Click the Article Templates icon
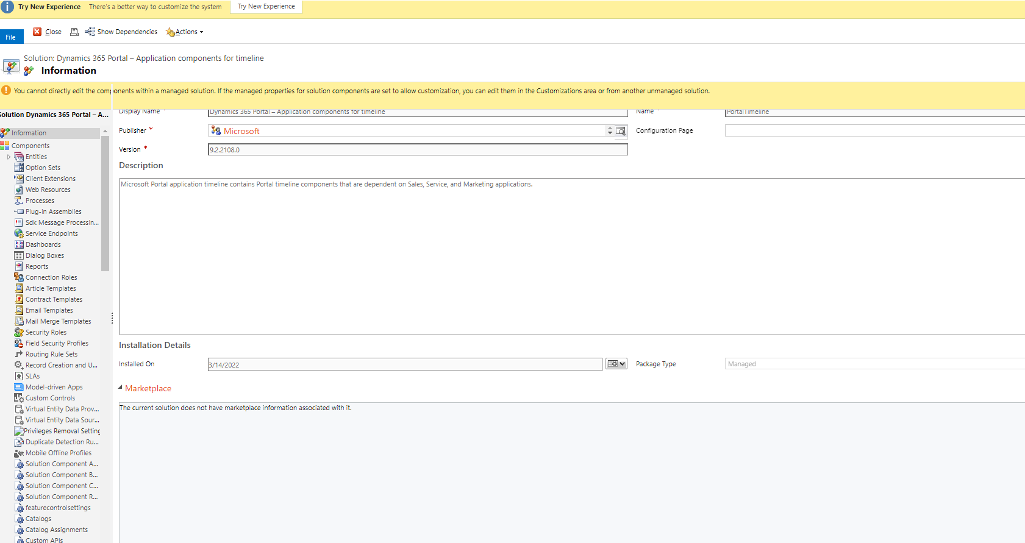The width and height of the screenshot is (1025, 543). 19,288
